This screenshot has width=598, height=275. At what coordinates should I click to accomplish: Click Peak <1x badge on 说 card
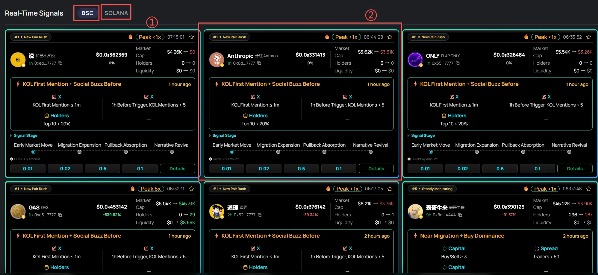[150, 37]
